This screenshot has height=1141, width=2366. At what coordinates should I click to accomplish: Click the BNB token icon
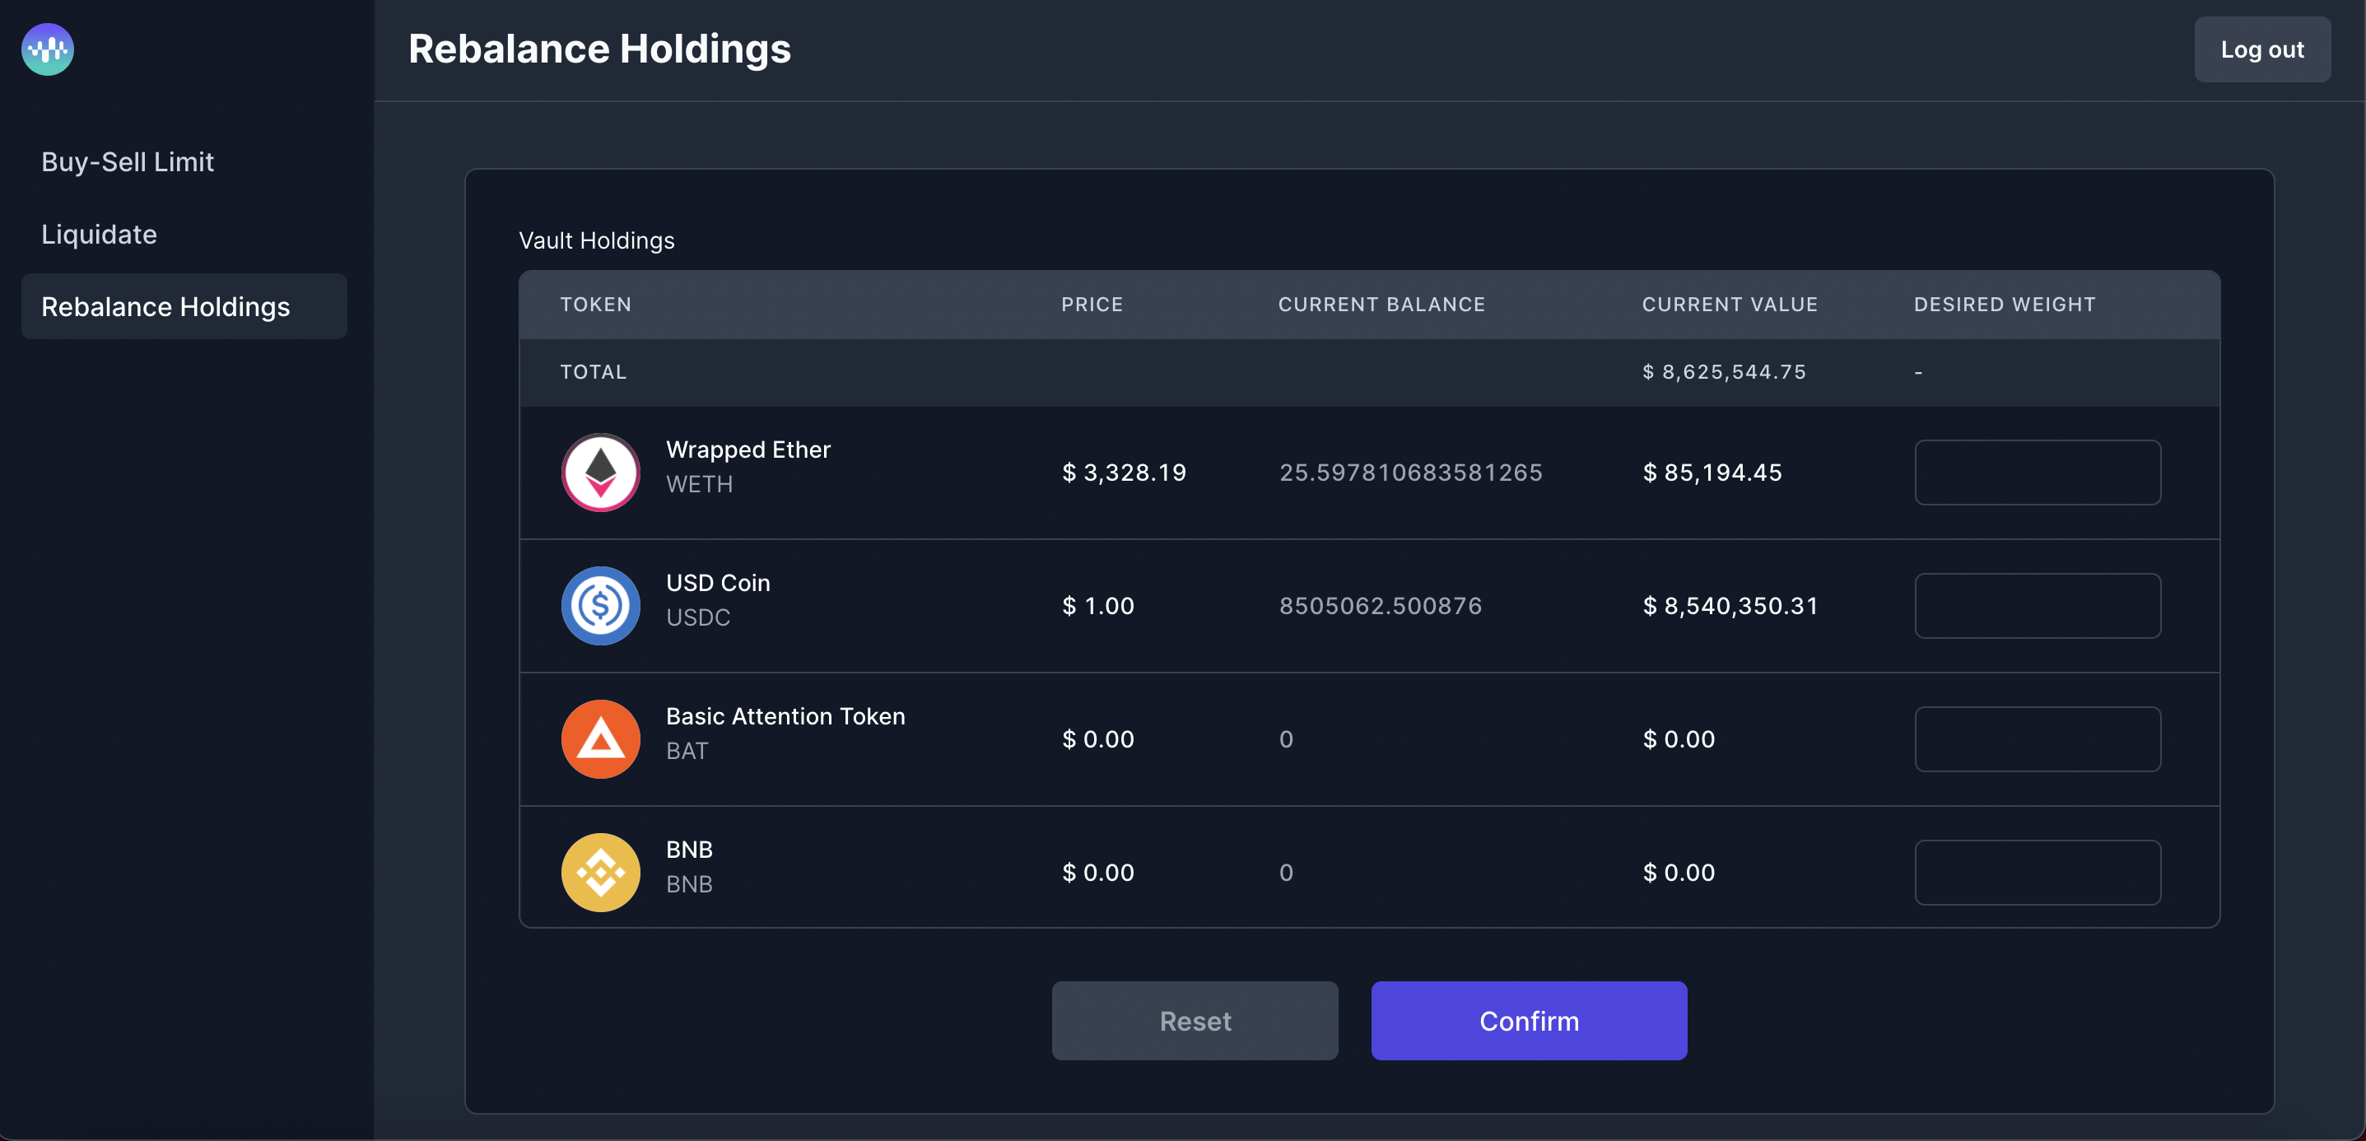click(601, 872)
